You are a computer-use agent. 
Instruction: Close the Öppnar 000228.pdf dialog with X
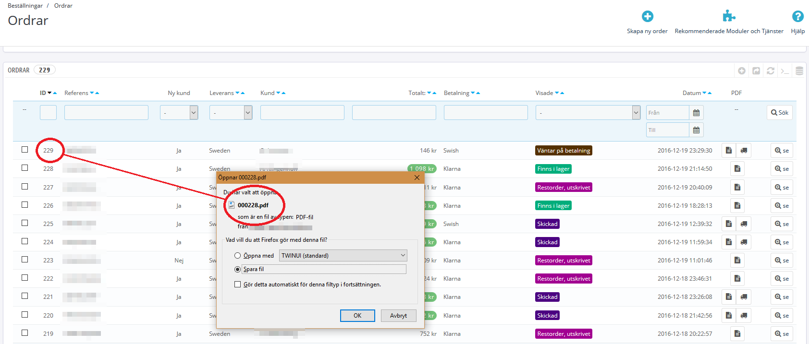point(417,178)
